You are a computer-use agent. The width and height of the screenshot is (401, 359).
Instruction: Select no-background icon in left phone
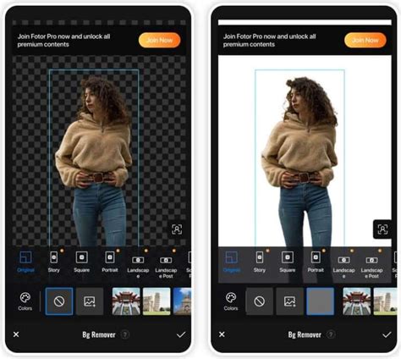point(59,301)
